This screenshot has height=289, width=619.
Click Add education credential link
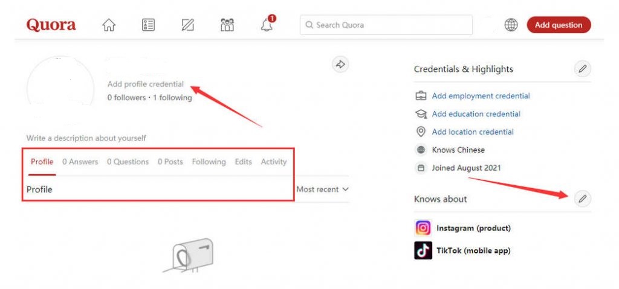click(476, 114)
